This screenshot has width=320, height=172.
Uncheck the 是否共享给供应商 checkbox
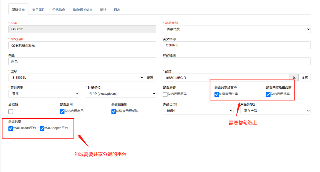click(x=268, y=94)
